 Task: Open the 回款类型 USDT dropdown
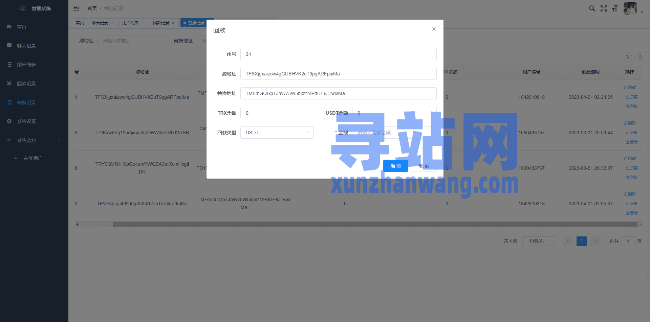tap(277, 133)
